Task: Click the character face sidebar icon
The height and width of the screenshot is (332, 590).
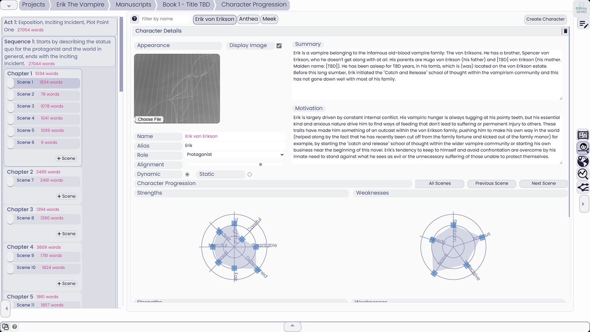Action: 583,148
